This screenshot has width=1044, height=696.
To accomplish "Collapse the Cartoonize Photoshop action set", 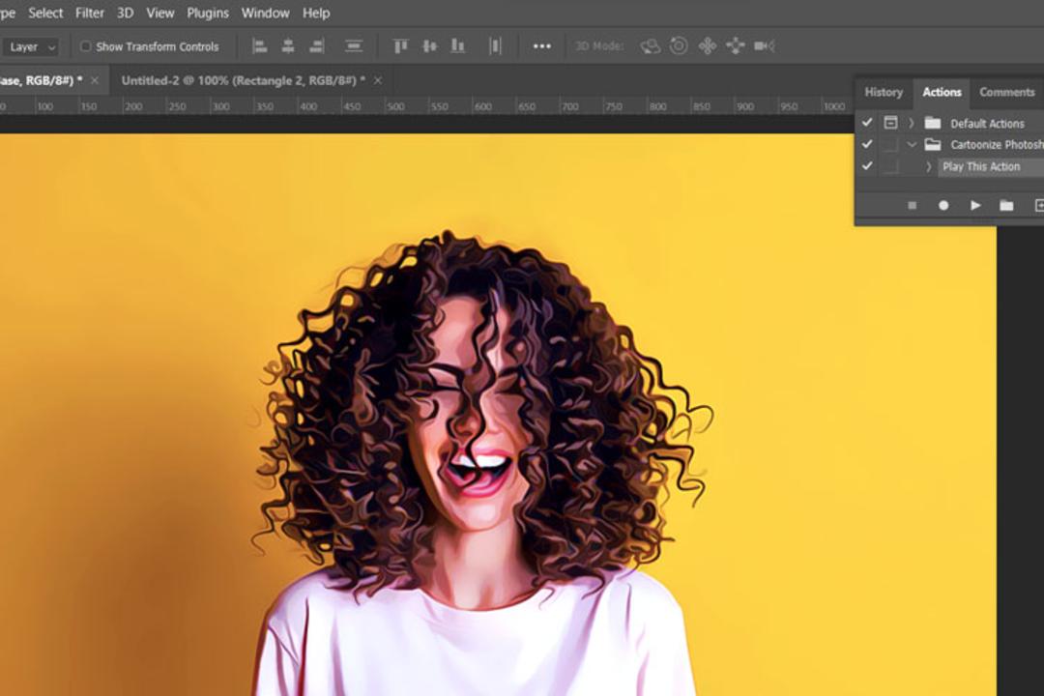I will click(x=912, y=145).
